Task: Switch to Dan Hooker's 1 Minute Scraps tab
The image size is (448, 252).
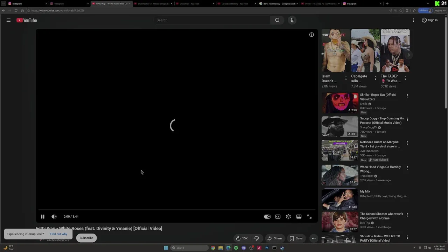Action: click(x=153, y=3)
